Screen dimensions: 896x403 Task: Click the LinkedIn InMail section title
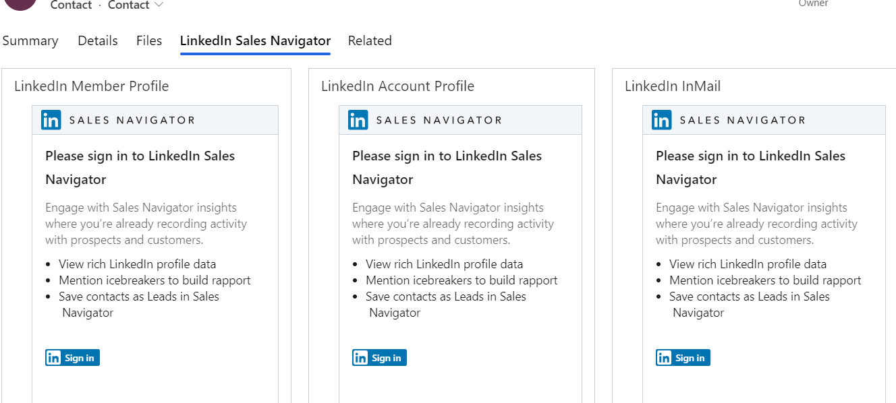673,86
